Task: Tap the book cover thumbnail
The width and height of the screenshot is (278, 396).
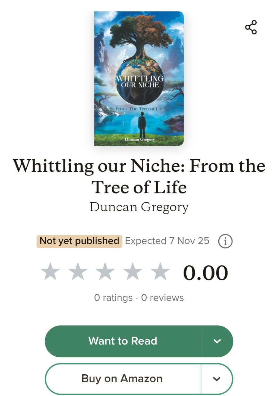Action: [139, 78]
